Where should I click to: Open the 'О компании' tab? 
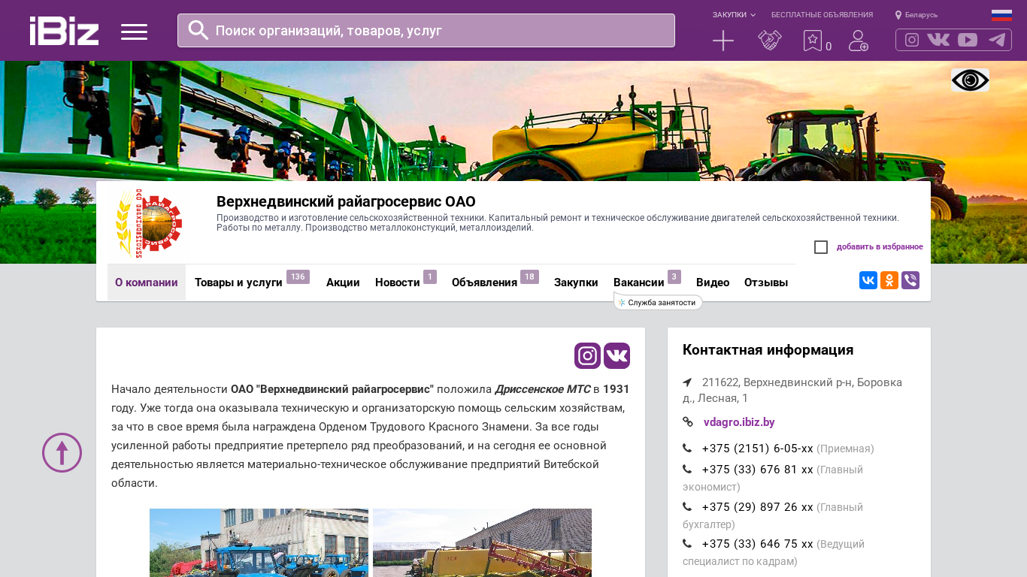tap(147, 282)
